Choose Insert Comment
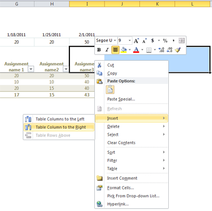Screen dimensions: 212x211 (x=131, y=178)
